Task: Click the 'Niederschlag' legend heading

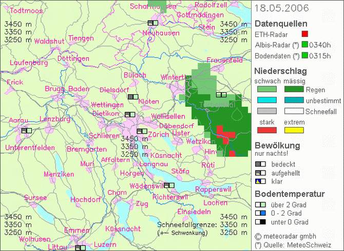Action: click(x=281, y=71)
